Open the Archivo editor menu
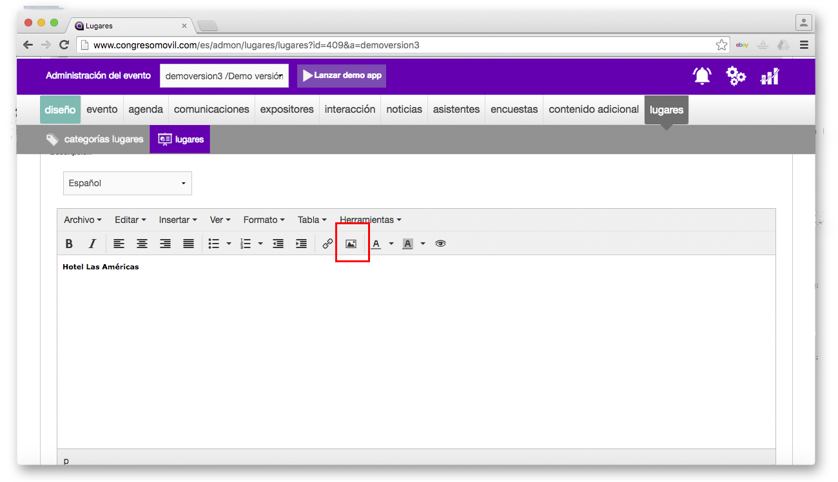838x482 pixels. tap(83, 220)
